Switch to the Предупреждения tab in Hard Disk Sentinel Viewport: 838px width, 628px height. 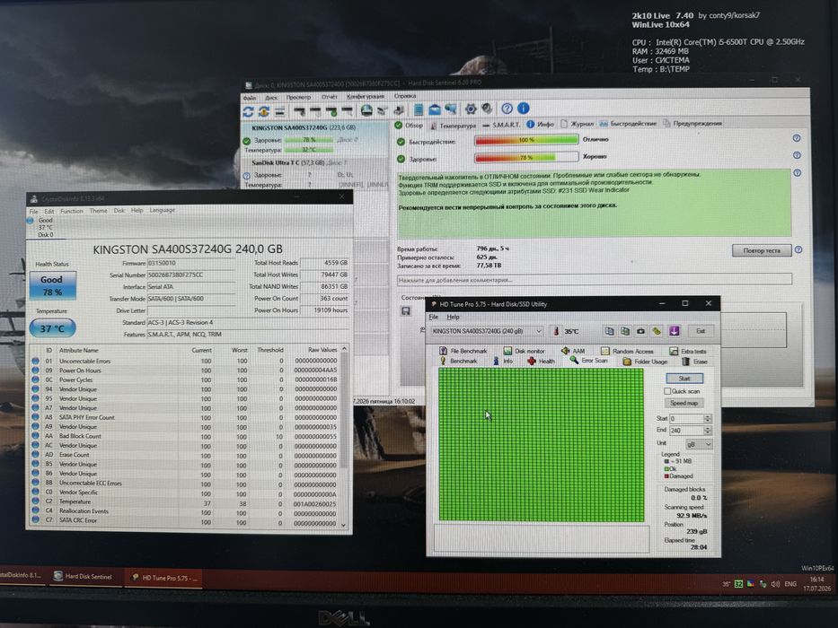[x=692, y=123]
